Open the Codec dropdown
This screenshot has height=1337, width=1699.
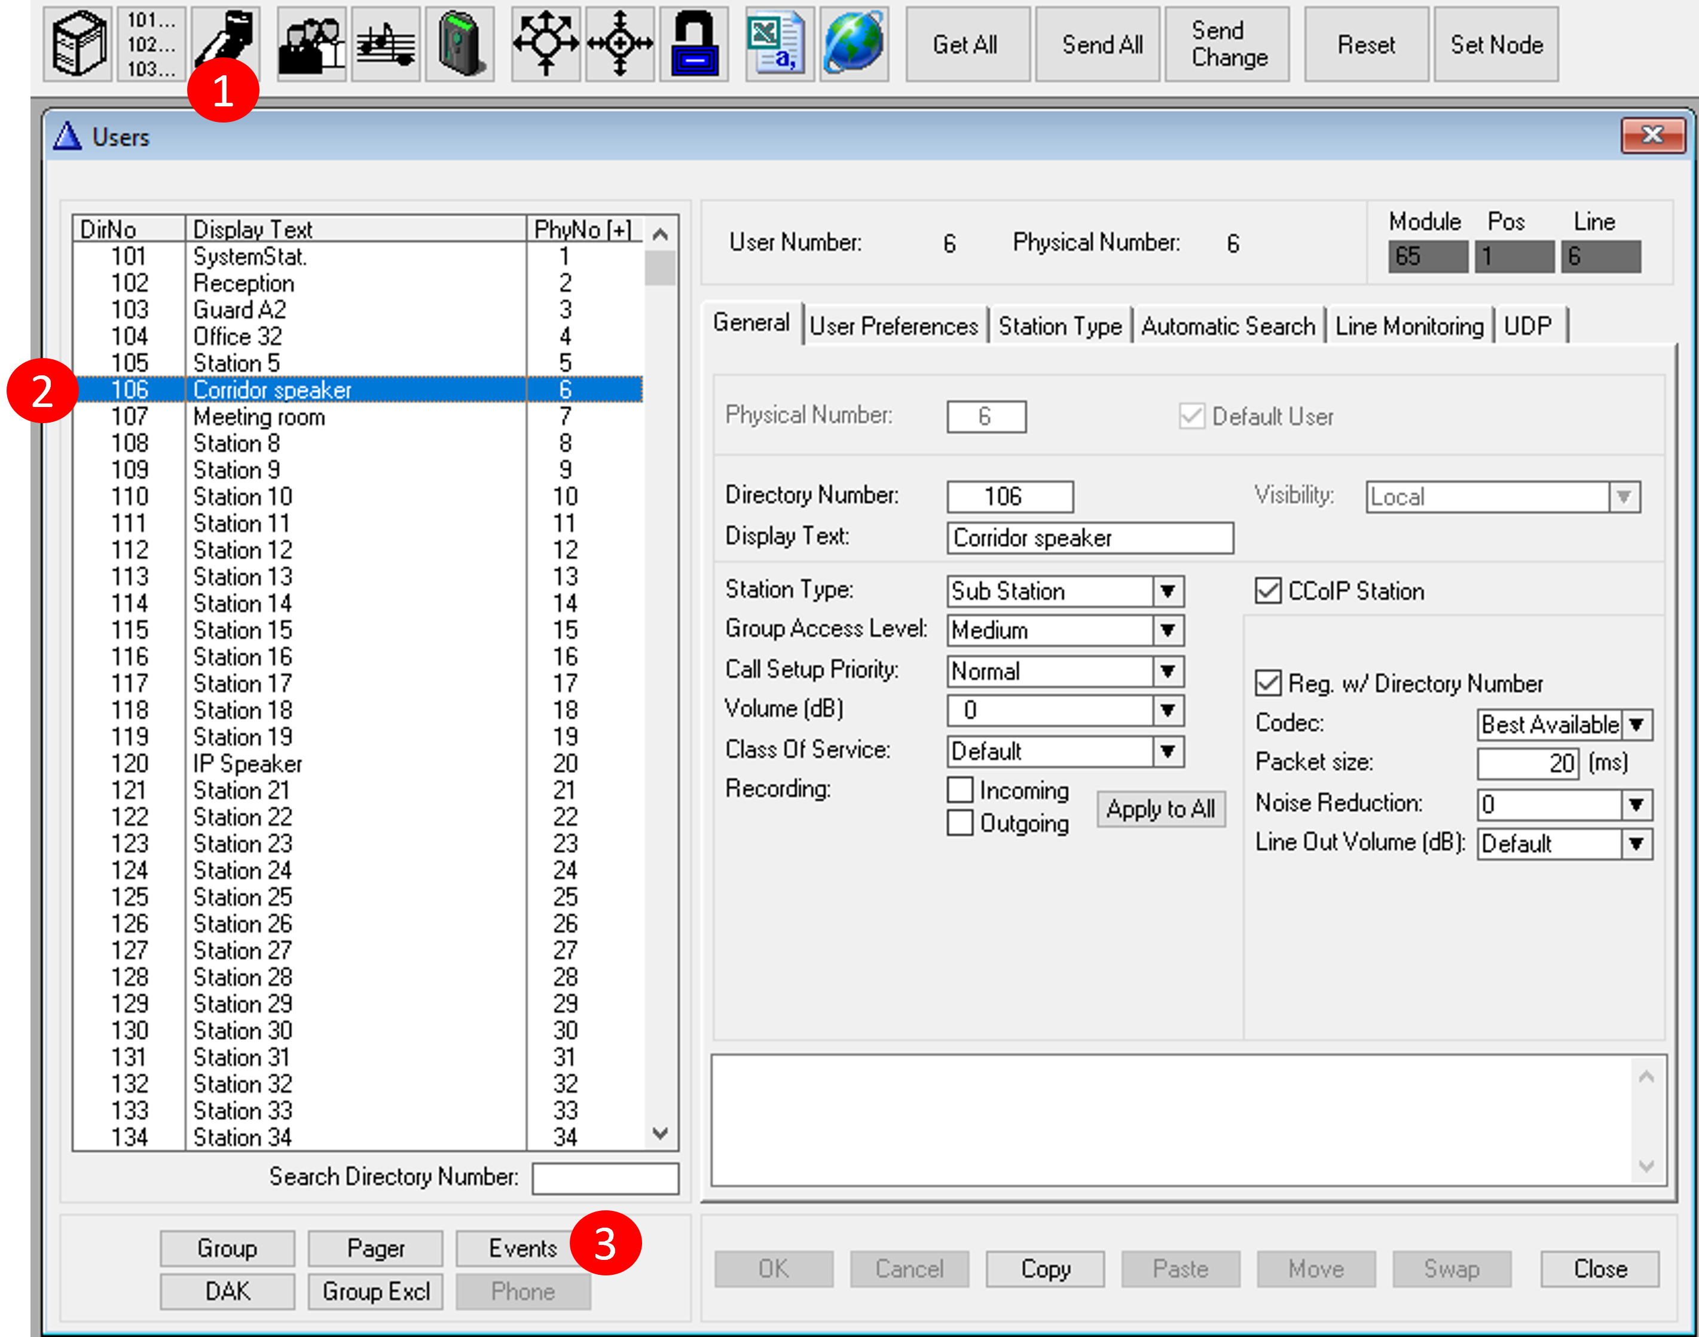click(x=1636, y=725)
